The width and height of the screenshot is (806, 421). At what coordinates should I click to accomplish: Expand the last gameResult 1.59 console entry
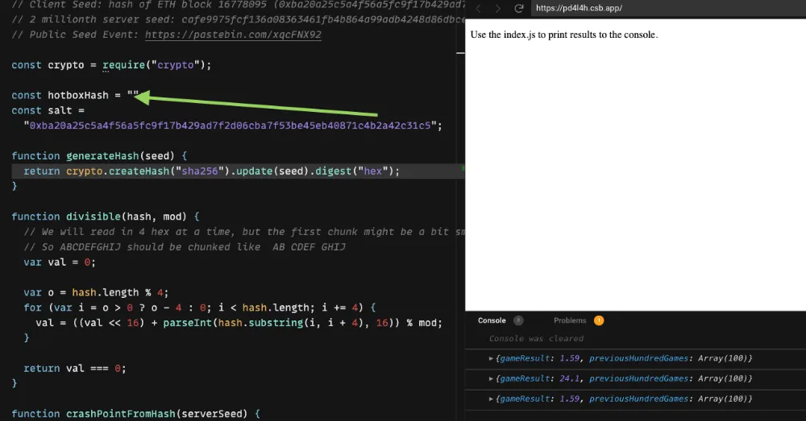492,398
